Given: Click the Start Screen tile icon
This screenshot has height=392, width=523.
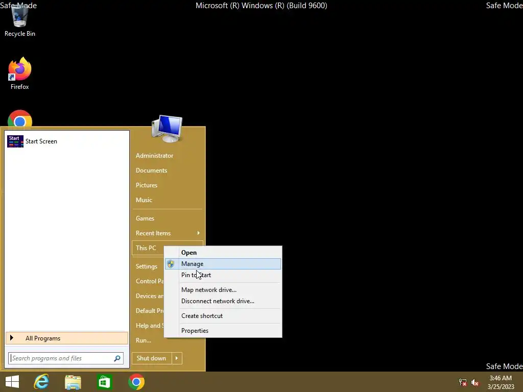Looking at the screenshot, I should pos(15,141).
